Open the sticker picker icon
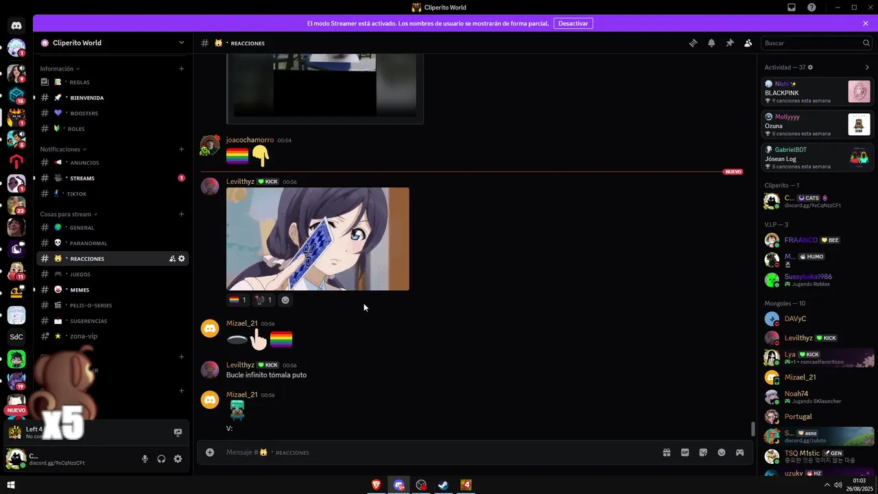 coord(703,452)
